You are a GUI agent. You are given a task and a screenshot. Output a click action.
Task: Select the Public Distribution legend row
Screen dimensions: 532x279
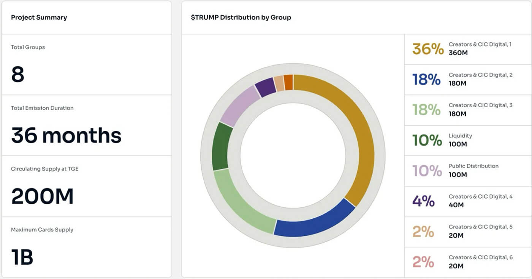pos(468,171)
